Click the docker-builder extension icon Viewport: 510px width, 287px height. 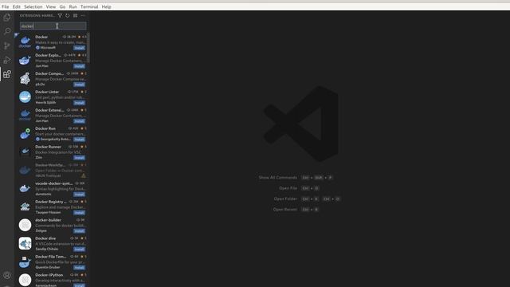(x=25, y=225)
